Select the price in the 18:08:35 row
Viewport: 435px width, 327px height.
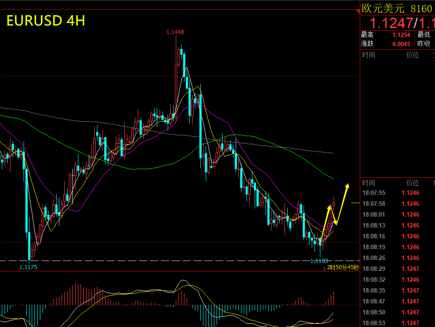tap(411, 290)
